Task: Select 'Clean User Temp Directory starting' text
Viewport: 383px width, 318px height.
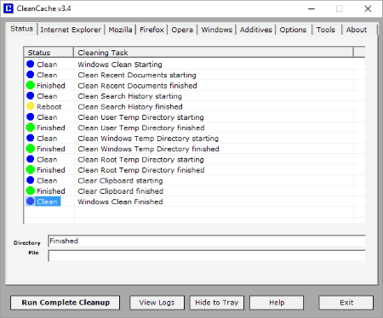Action: coord(140,117)
